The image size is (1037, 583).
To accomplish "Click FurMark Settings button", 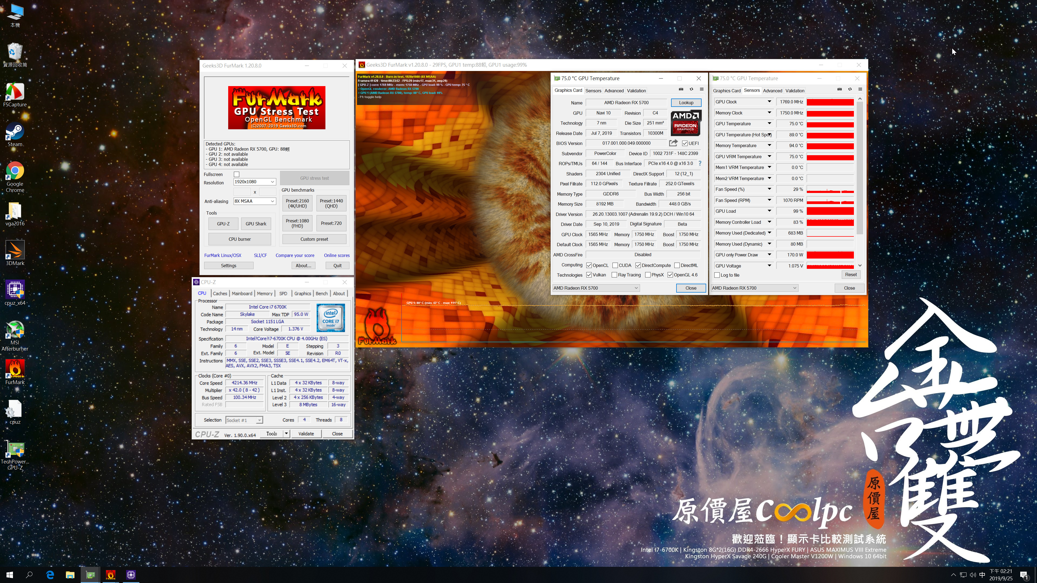I will [x=229, y=266].
